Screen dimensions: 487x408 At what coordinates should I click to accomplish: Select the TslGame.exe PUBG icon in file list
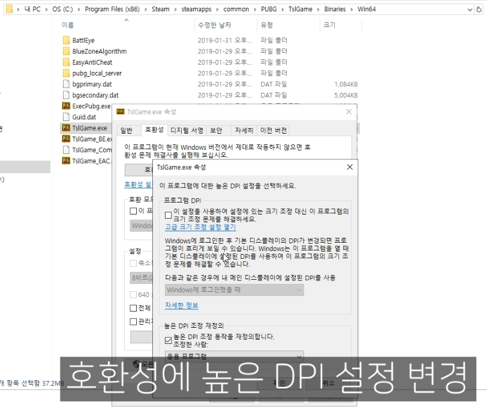click(66, 128)
